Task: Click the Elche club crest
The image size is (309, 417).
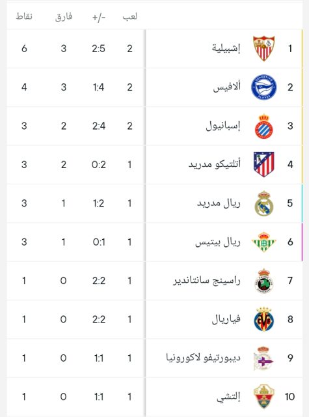Action: [x=264, y=397]
